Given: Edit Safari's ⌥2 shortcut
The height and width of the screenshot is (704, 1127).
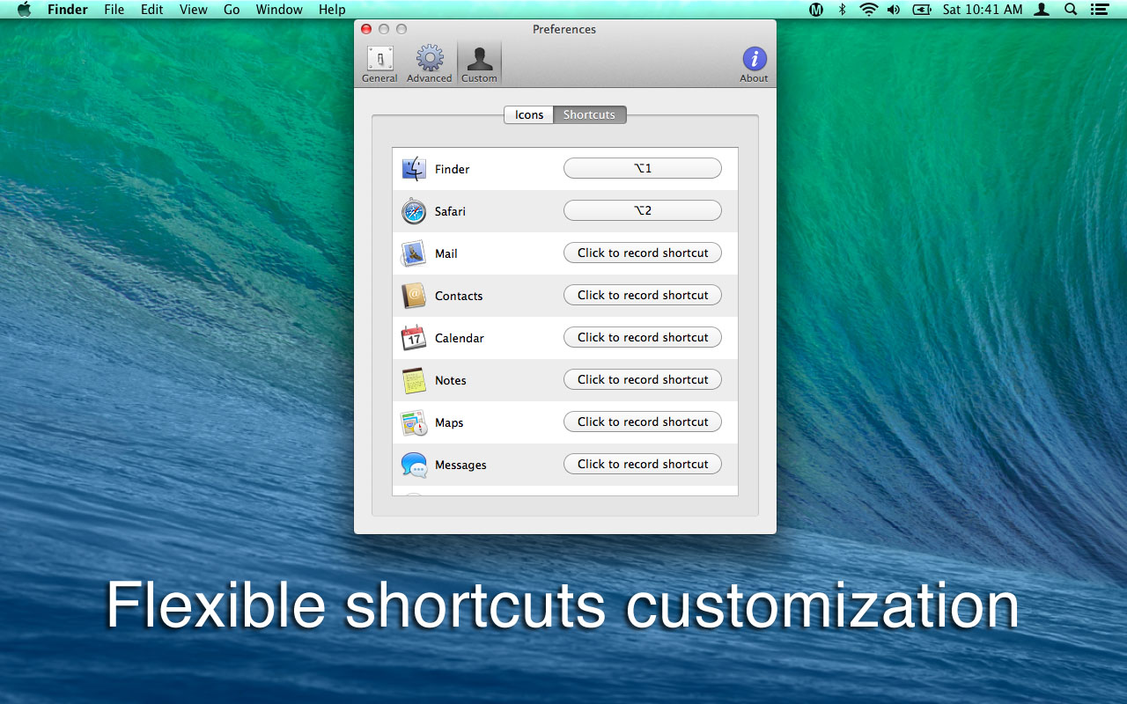Looking at the screenshot, I should point(643,210).
